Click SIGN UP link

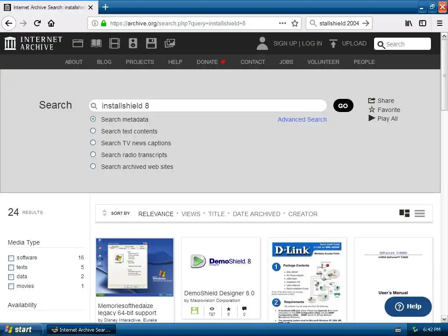[285, 43]
